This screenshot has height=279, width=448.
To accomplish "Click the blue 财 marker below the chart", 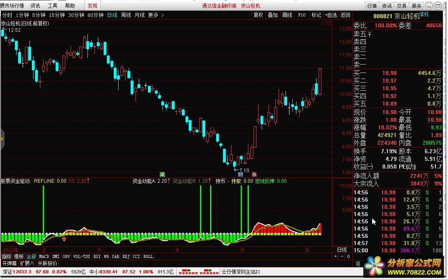I will (240, 174).
